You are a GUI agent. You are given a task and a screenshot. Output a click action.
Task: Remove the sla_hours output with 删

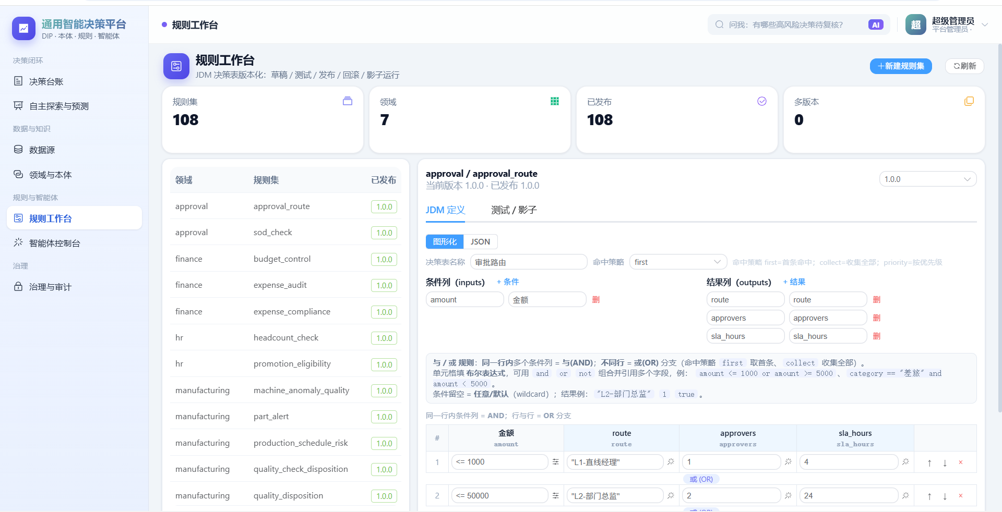point(877,336)
